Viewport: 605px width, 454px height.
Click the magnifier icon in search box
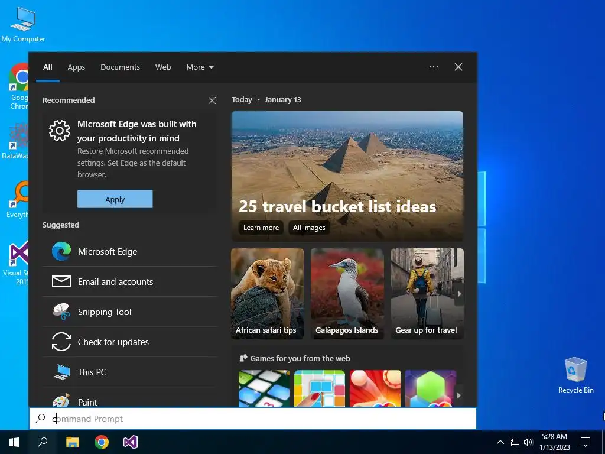coord(41,419)
